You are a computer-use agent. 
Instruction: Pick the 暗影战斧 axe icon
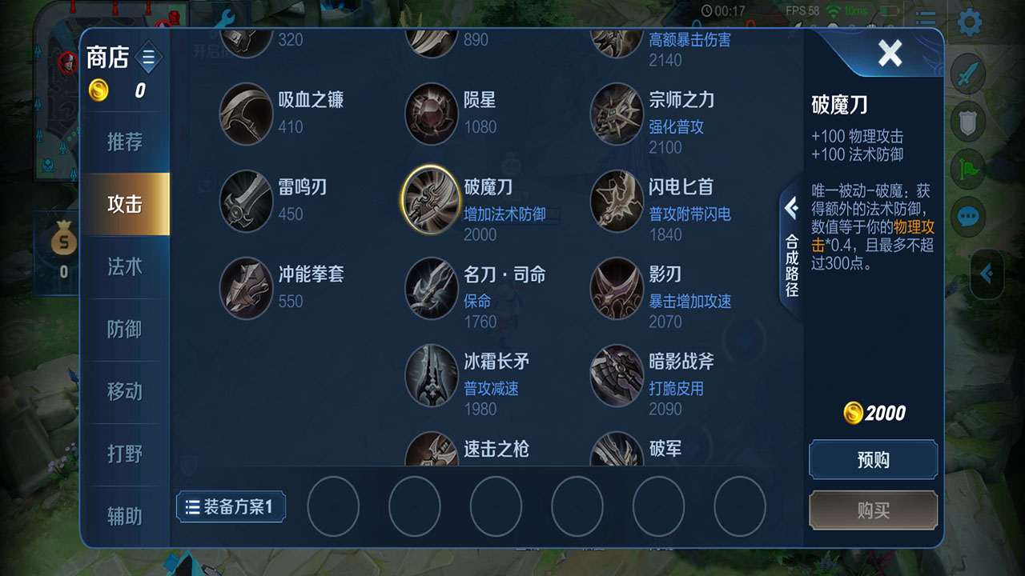pos(617,375)
